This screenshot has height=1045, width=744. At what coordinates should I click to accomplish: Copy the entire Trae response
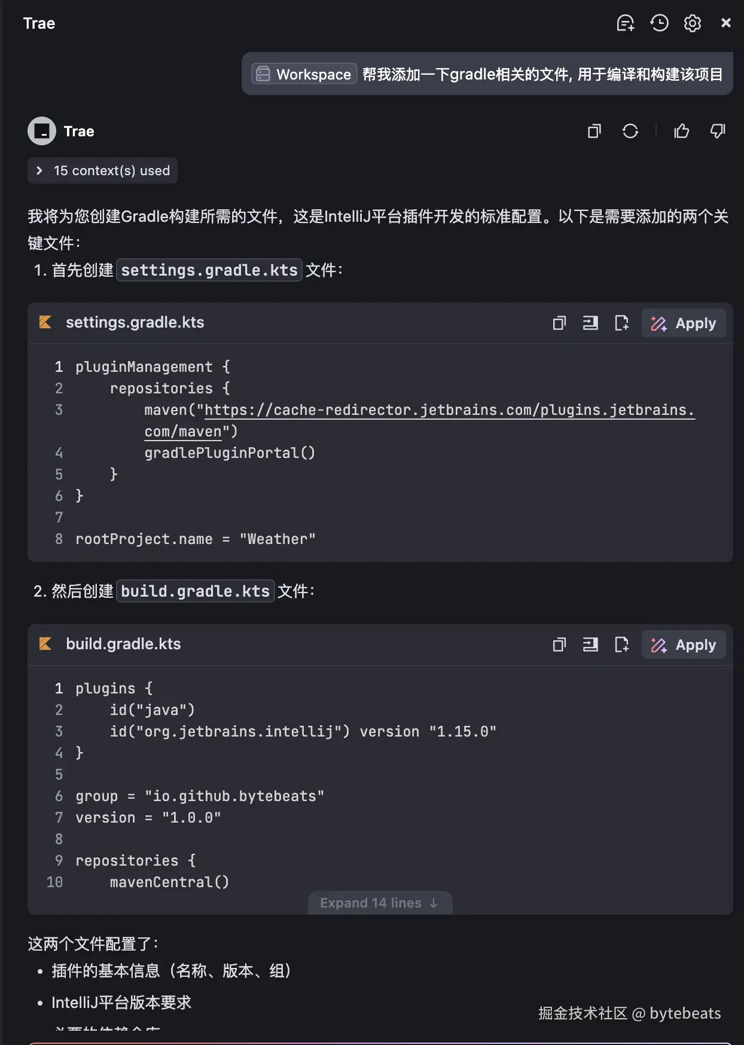pos(594,131)
